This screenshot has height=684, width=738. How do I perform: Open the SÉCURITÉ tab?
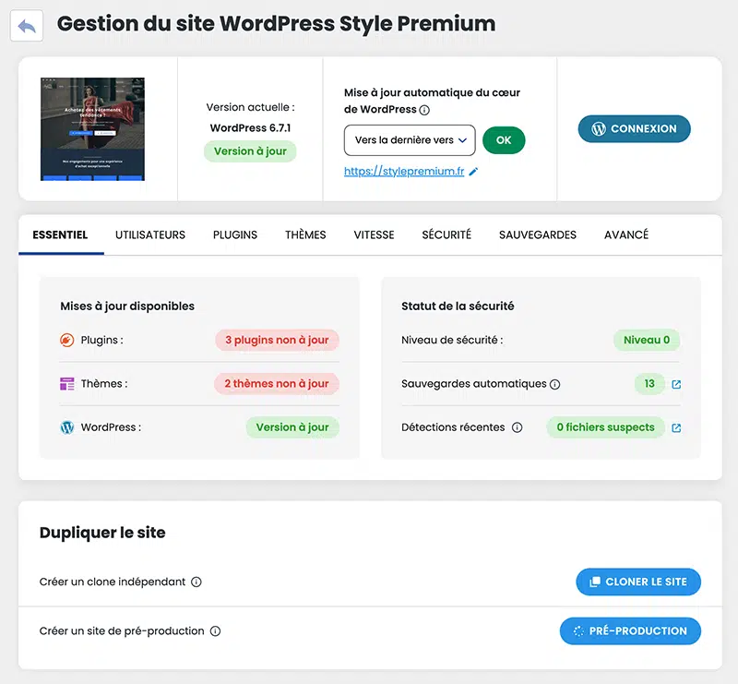[446, 234]
